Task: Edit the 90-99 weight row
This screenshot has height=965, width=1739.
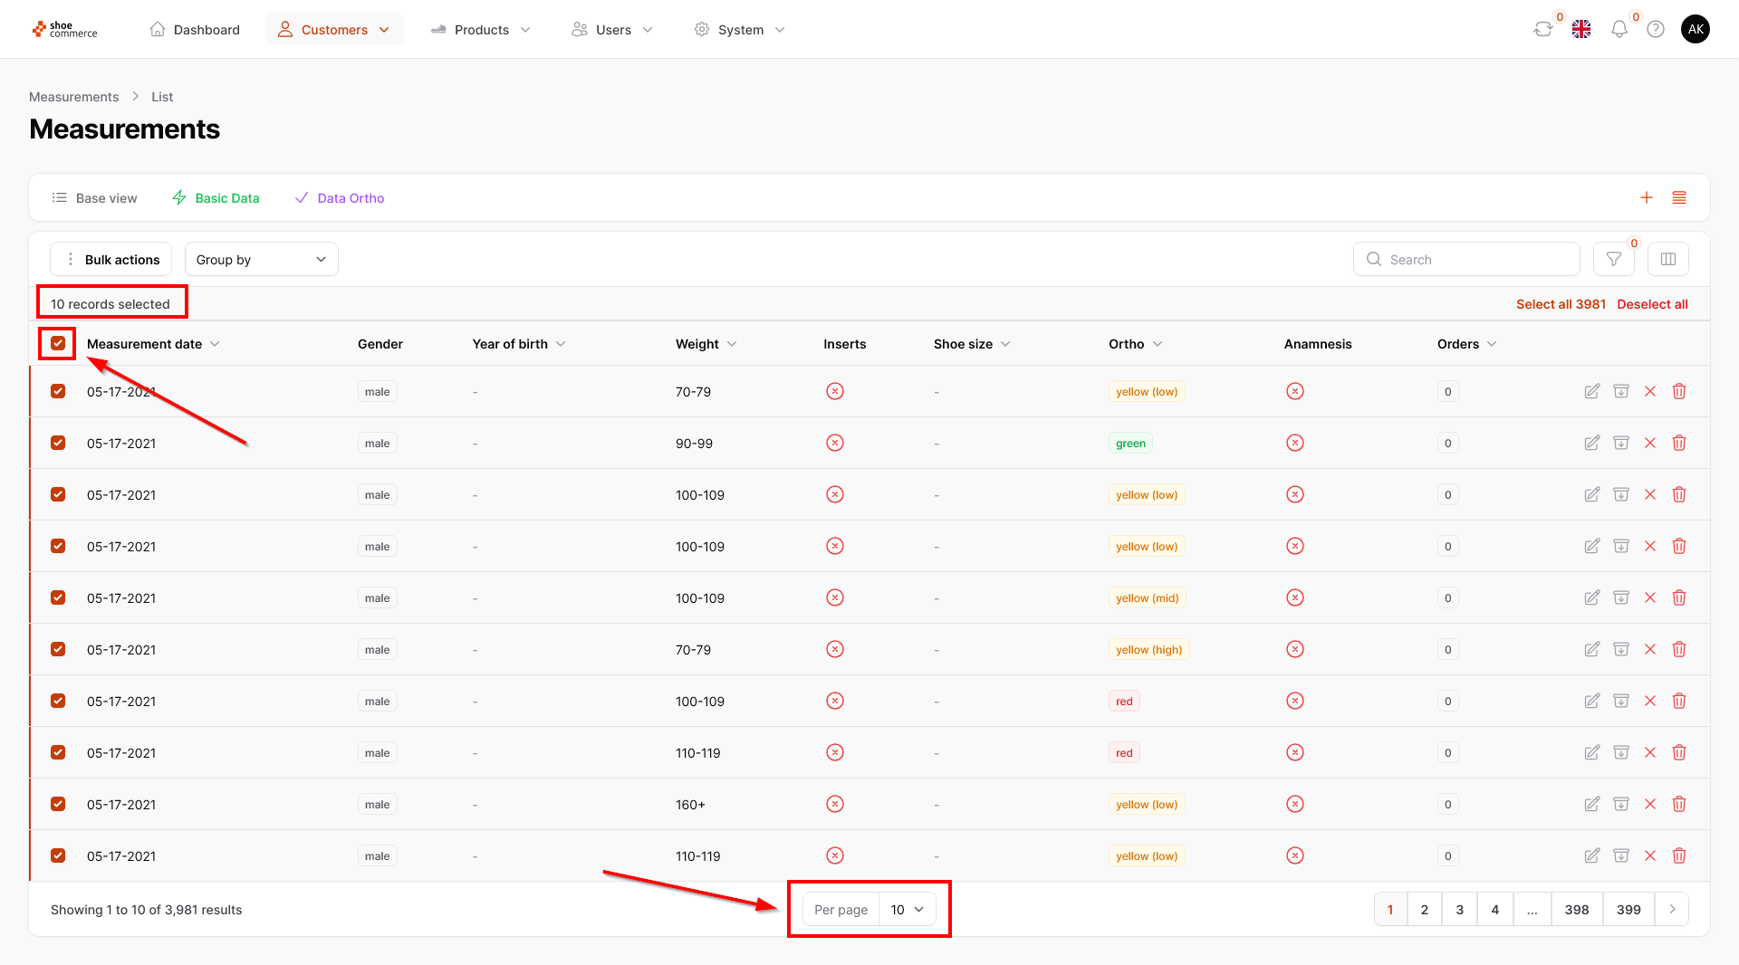Action: coord(1591,444)
